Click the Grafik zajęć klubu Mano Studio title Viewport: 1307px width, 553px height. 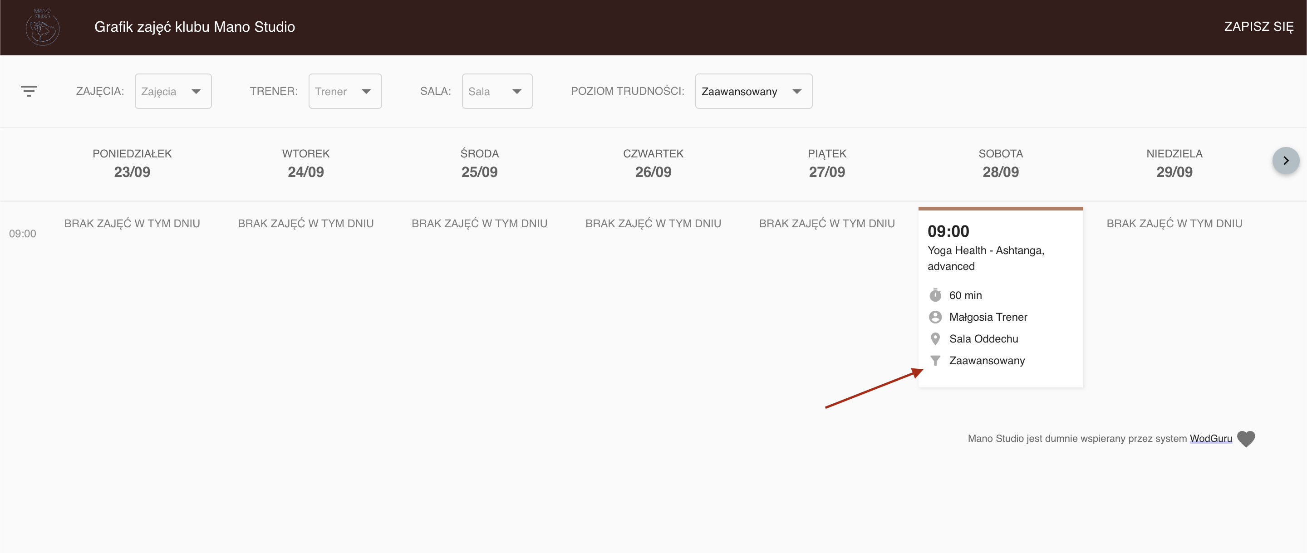click(194, 27)
